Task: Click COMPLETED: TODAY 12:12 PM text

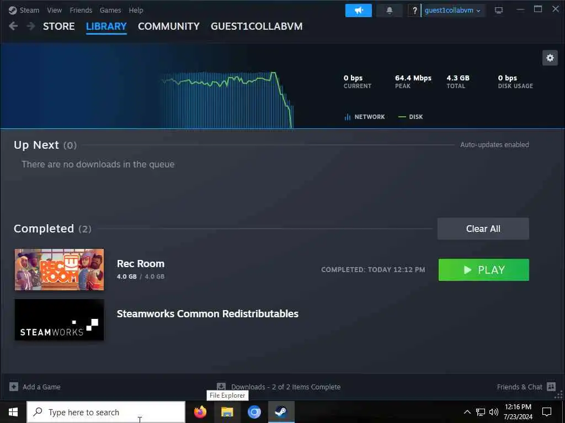Action: 373,270
